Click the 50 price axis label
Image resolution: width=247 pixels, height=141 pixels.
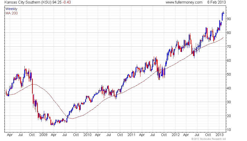coord(229,74)
